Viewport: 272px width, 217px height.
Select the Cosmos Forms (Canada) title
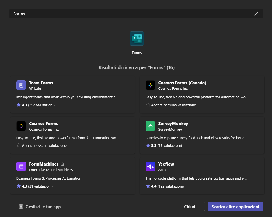[x=182, y=83]
